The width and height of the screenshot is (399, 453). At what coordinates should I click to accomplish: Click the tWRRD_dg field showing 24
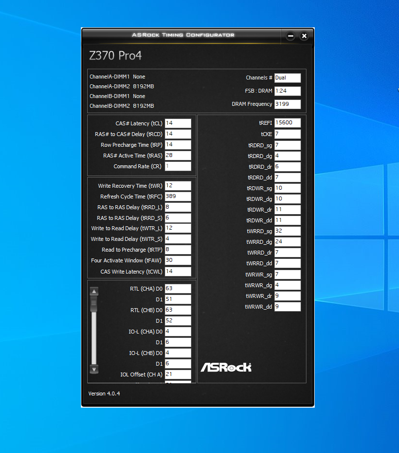coord(287,241)
